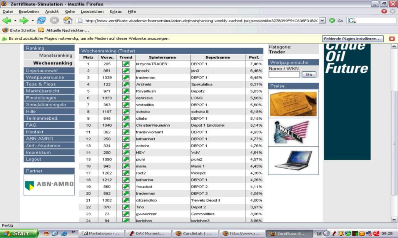The height and width of the screenshot is (238, 398).
Task: Open the forward button history dropdown
Action: [x=33, y=21]
